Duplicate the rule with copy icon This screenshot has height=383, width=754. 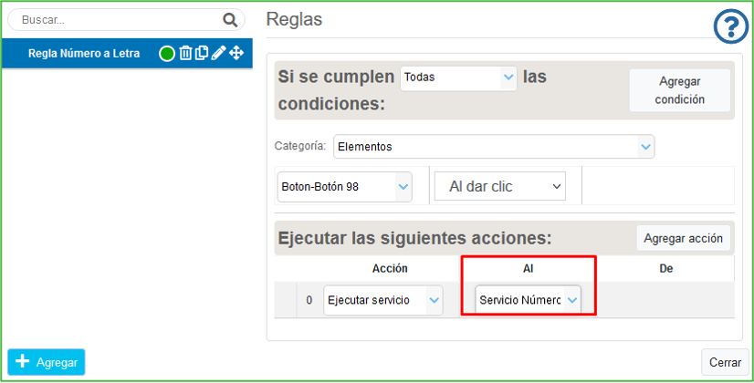coord(202,54)
